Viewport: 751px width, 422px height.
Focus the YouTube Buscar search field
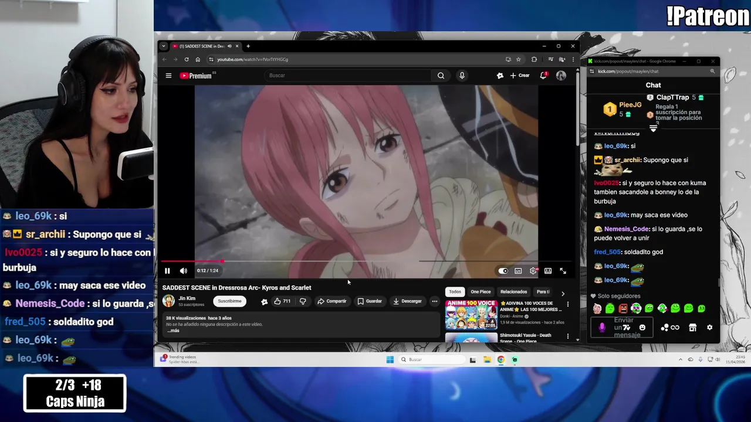point(347,76)
